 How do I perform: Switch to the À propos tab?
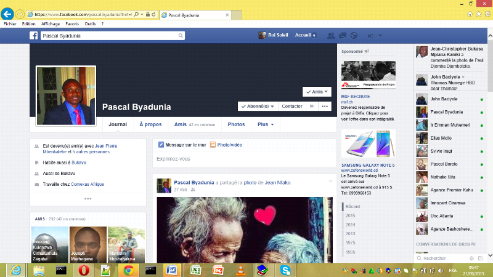point(150,124)
